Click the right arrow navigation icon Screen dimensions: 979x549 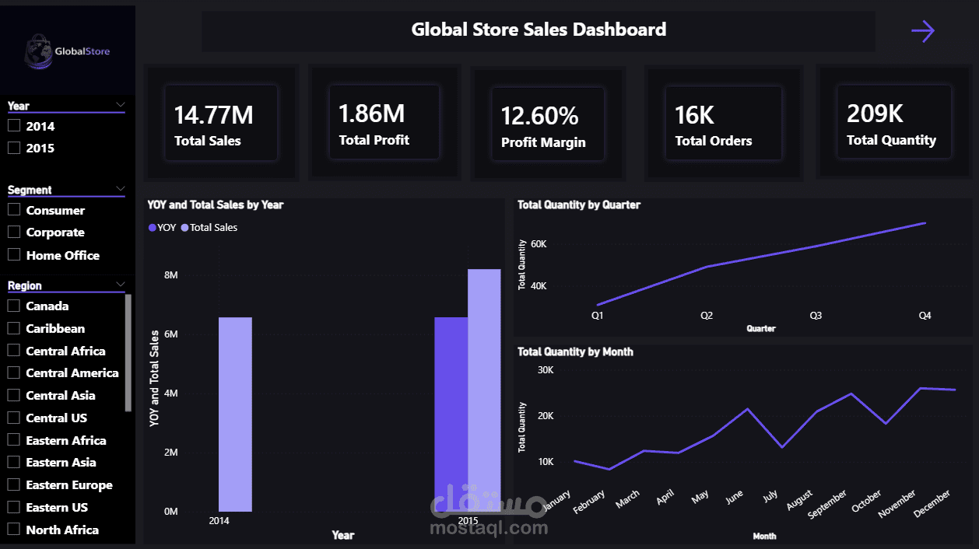(x=923, y=30)
